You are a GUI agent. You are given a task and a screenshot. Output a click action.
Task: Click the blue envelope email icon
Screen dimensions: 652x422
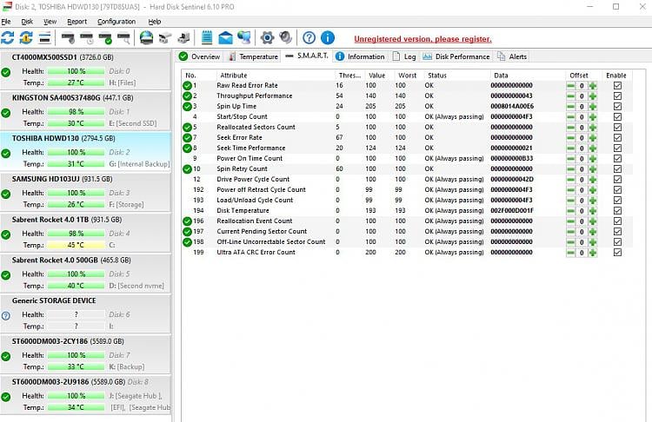(x=225, y=38)
